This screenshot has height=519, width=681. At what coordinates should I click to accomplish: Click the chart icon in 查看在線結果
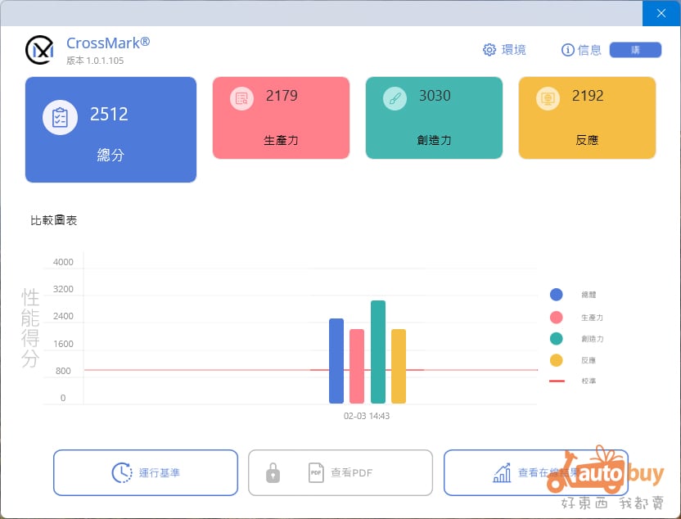(x=502, y=472)
